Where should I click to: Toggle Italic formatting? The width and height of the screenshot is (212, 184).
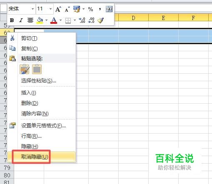(x=21, y=20)
